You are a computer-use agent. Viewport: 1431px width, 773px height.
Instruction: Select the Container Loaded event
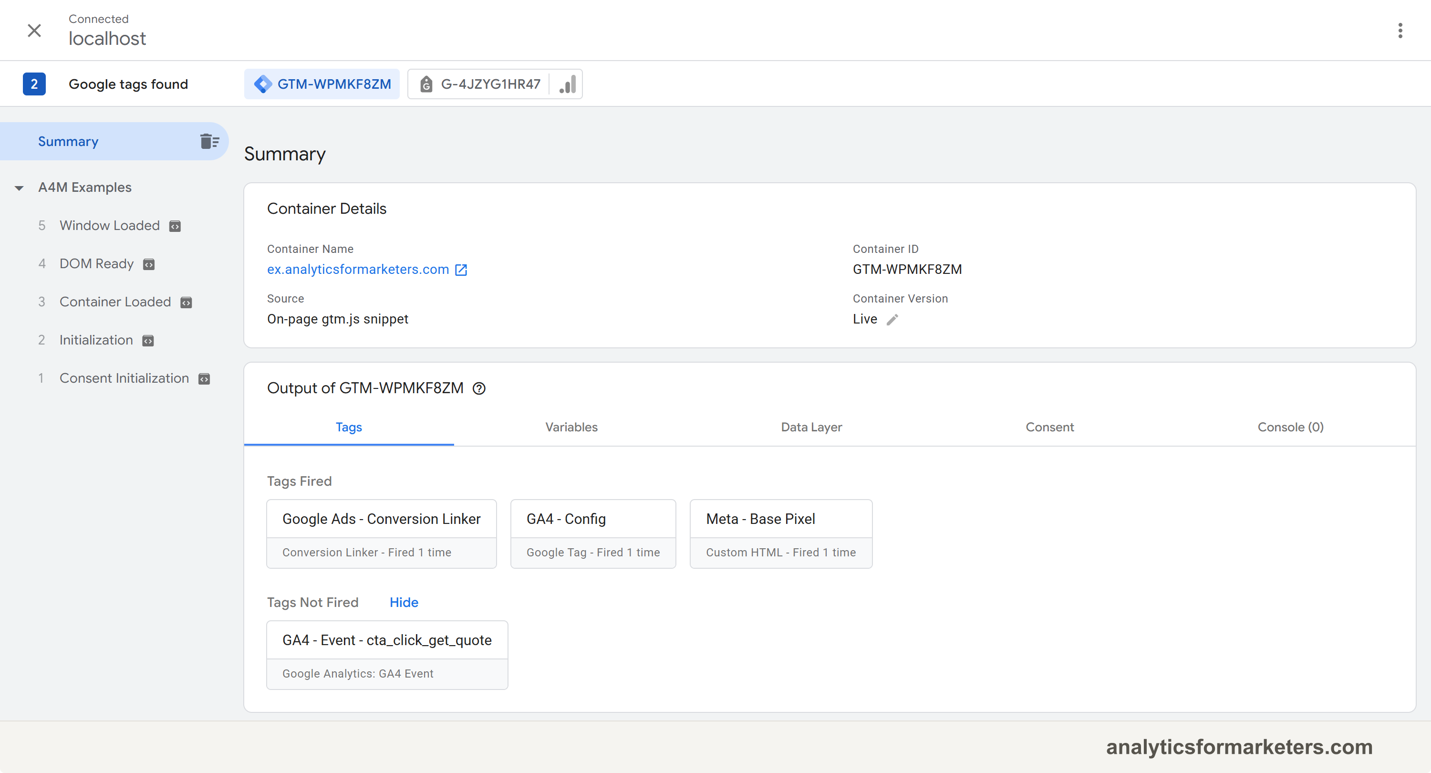tap(115, 302)
